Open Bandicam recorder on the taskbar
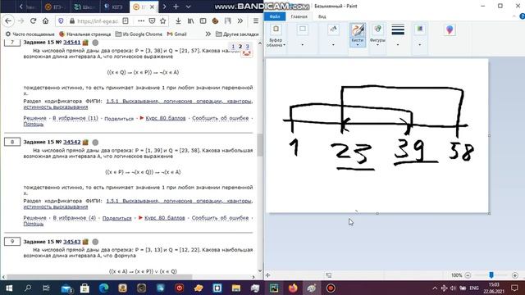Screen dimensions: 525x295 coord(331,288)
